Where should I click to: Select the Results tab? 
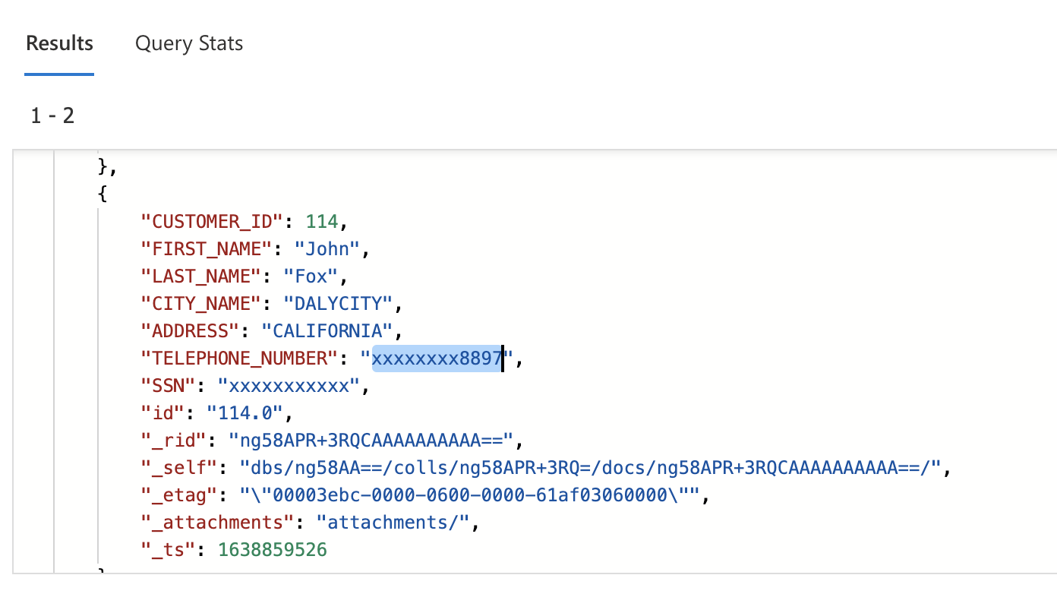point(59,43)
